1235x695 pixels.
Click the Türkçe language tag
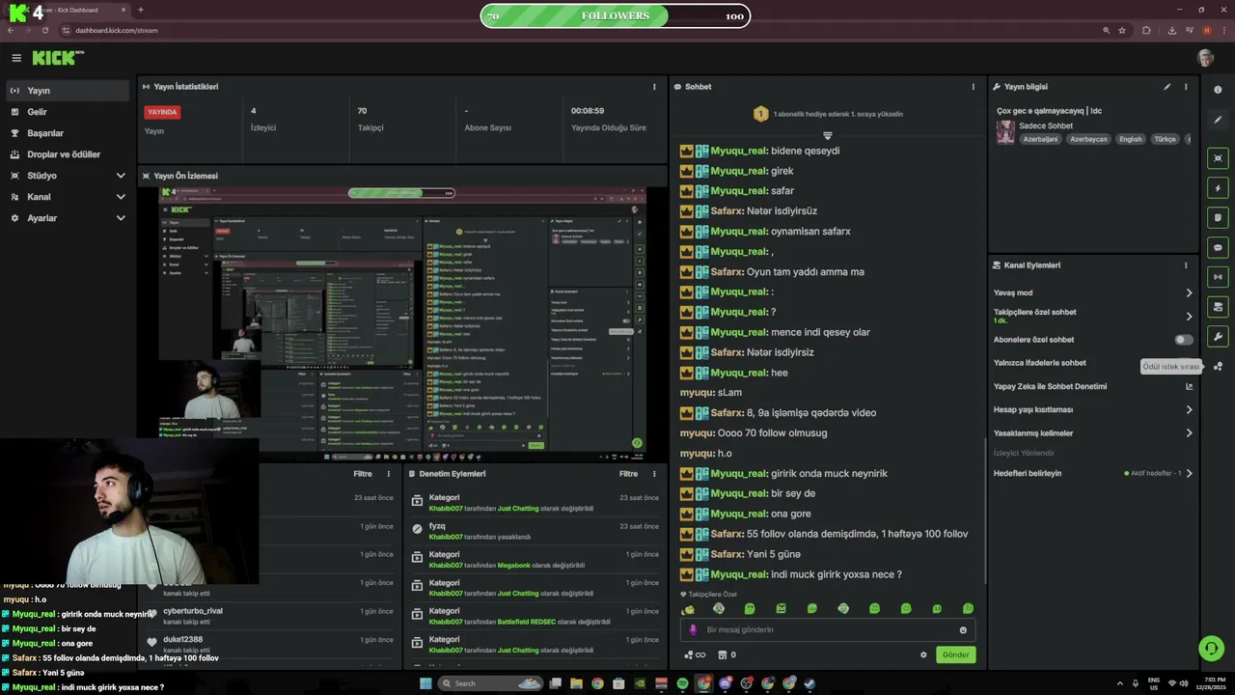(x=1166, y=139)
